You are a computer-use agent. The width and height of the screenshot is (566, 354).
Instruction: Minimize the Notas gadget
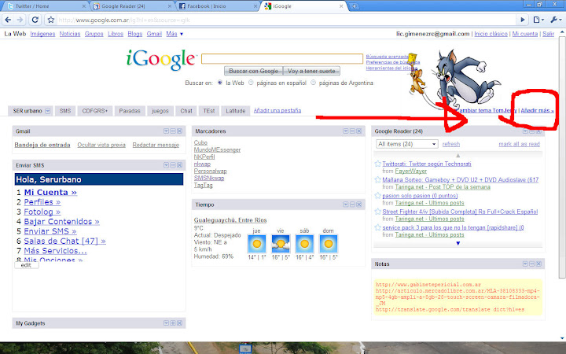pyautogui.click(x=532, y=264)
